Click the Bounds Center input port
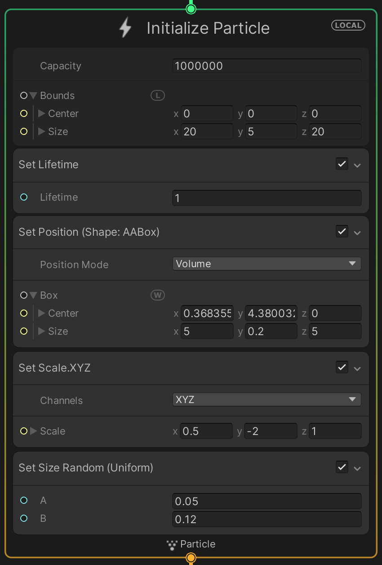The width and height of the screenshot is (382, 565). (24, 113)
